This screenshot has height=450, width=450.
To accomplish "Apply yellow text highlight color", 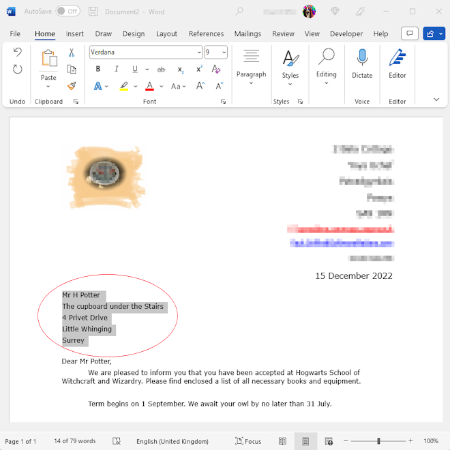I will point(123,86).
